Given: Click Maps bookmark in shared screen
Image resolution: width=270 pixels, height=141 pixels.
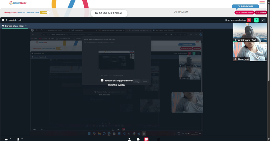Looking at the screenshot, I should point(52,38).
